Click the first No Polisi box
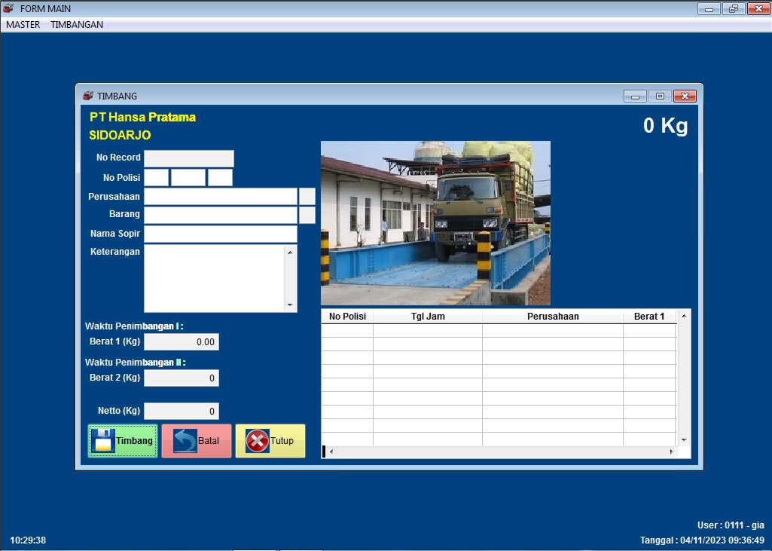The height and width of the screenshot is (551, 772). point(156,177)
